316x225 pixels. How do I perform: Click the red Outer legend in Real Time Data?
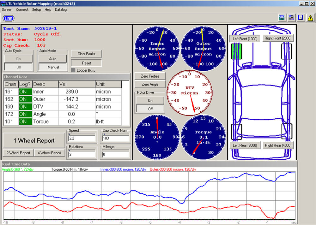point(173,169)
